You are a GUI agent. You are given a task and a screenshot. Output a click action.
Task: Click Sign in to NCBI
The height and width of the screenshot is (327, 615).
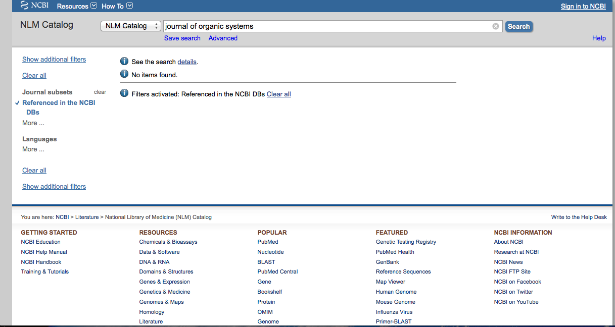pos(583,6)
